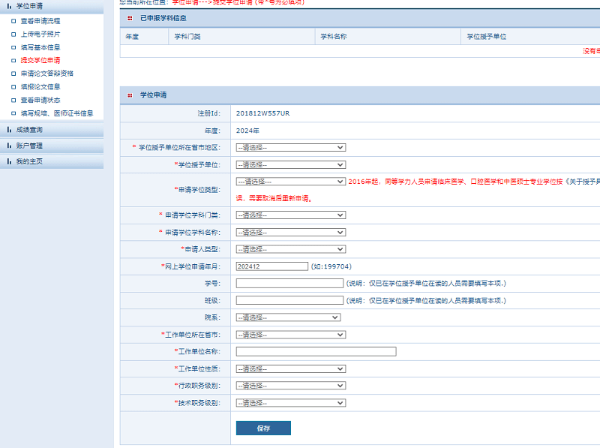This screenshot has height=448, width=600.
Task: Click the 账户管理 sidebar section icon
Action: (10, 144)
